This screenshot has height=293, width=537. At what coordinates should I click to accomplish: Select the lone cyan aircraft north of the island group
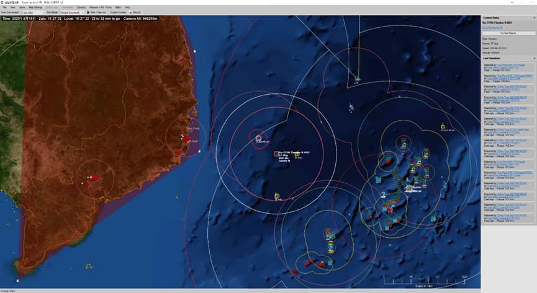(351, 107)
